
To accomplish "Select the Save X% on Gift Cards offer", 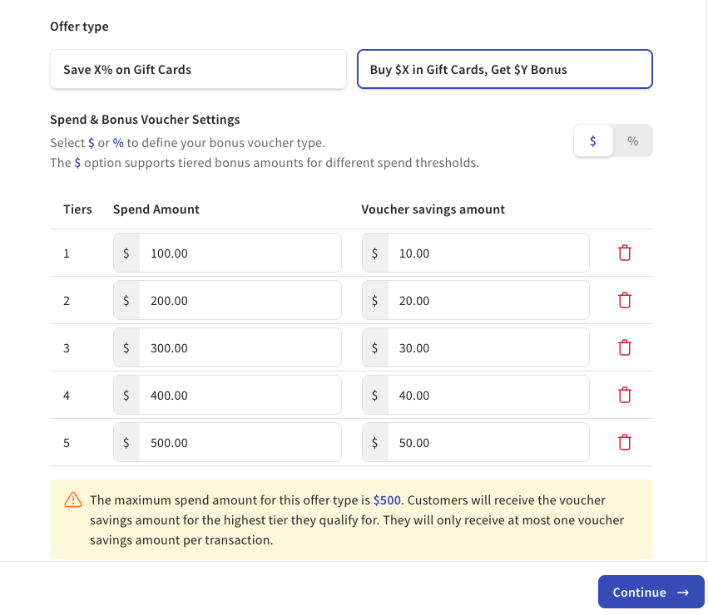I will coord(198,70).
